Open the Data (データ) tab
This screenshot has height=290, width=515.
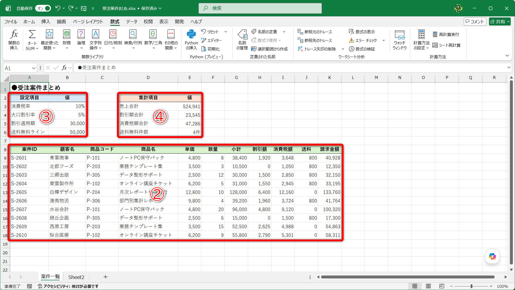coord(131,21)
